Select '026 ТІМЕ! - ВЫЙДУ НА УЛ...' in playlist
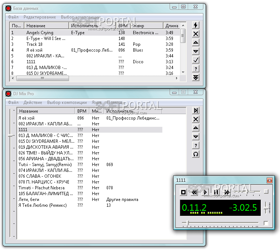 90,153
